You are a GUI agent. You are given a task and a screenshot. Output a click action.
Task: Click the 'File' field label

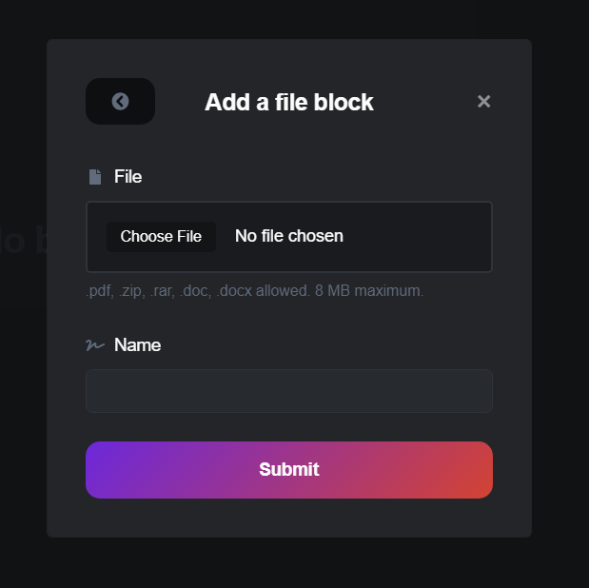128,177
